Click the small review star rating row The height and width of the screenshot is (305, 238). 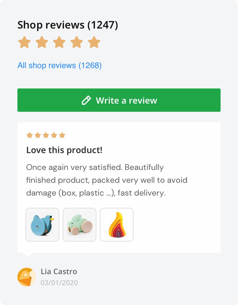[46, 135]
